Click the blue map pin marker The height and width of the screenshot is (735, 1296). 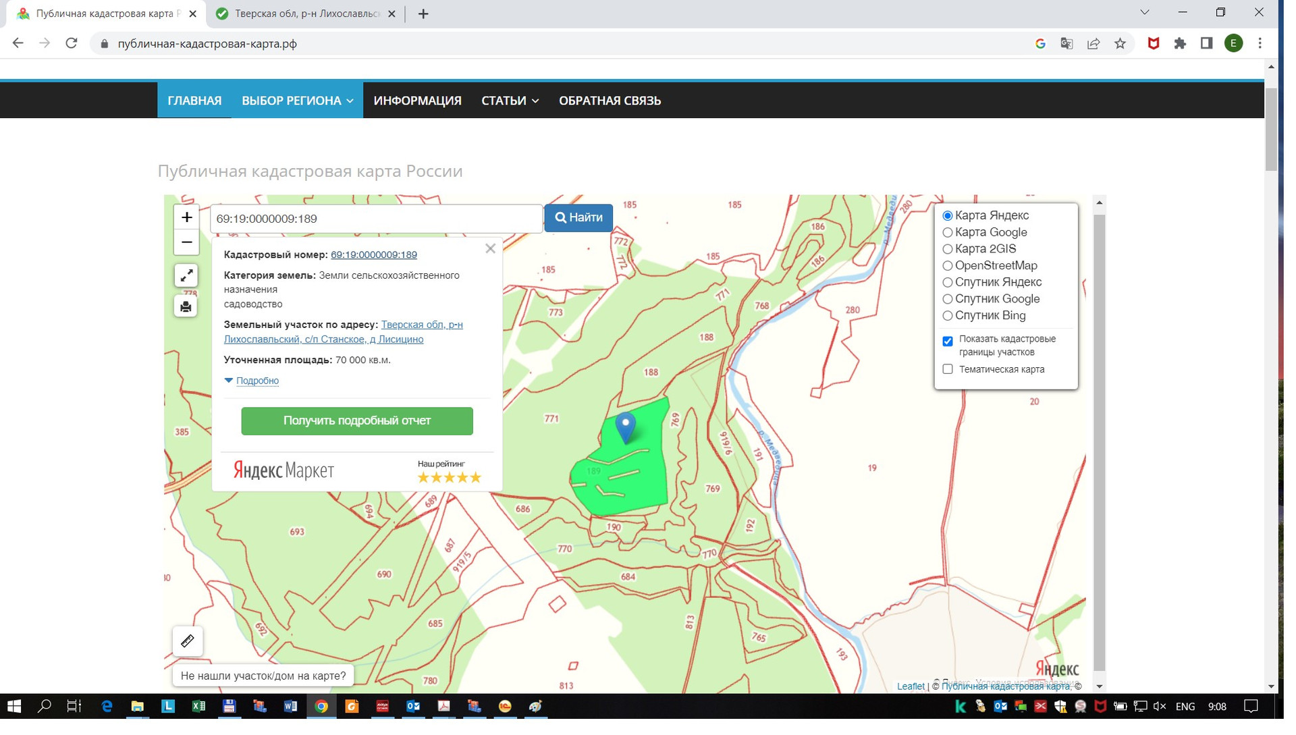pos(626,428)
